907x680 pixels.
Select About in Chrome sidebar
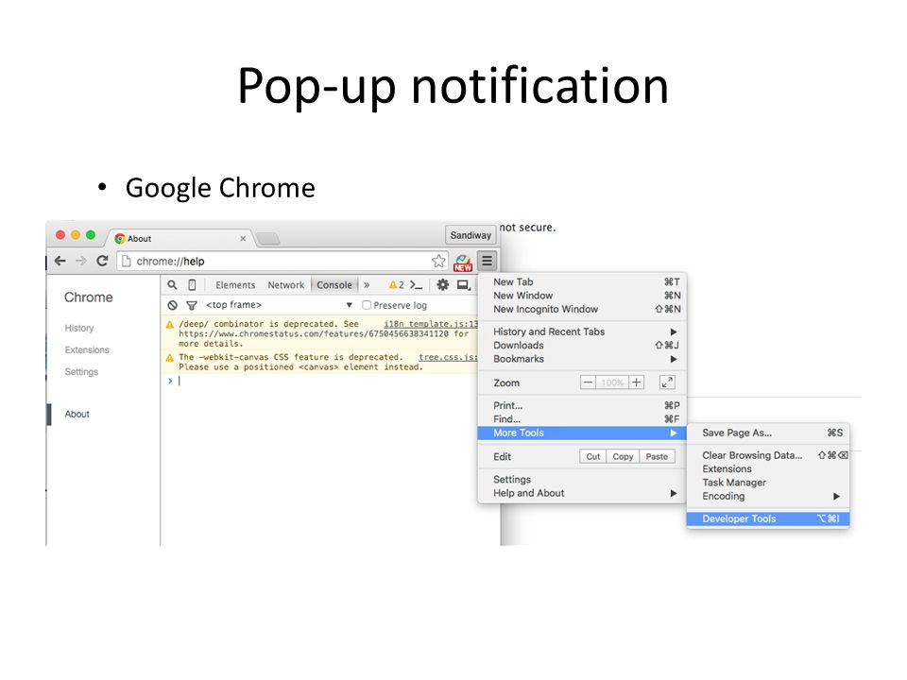(x=77, y=414)
